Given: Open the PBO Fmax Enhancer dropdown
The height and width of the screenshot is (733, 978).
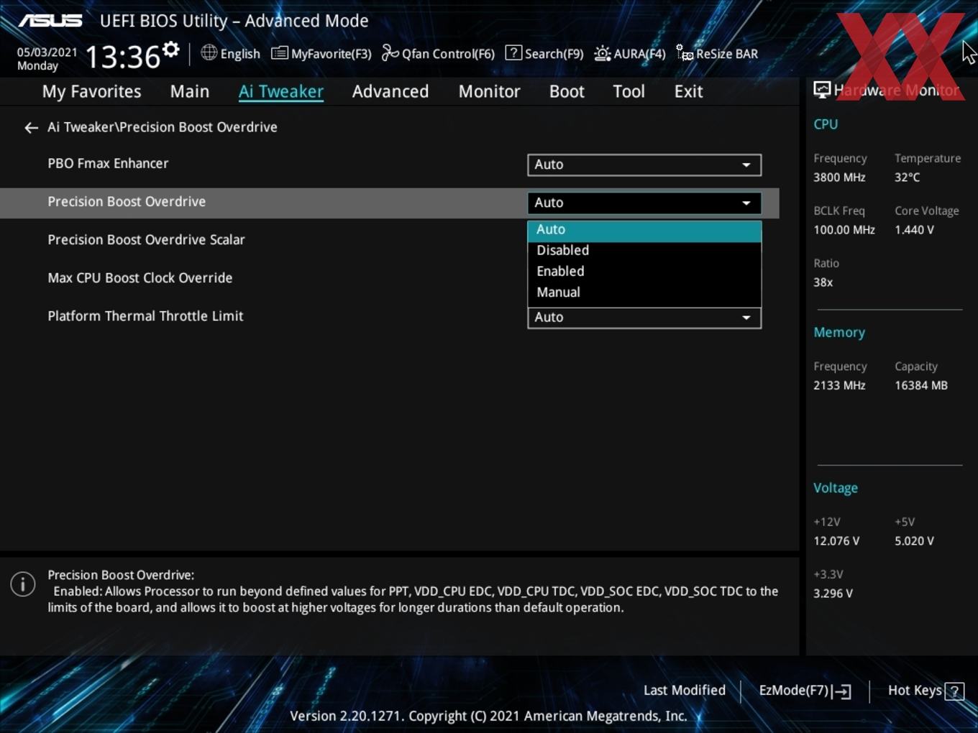Looking at the screenshot, I should point(644,165).
